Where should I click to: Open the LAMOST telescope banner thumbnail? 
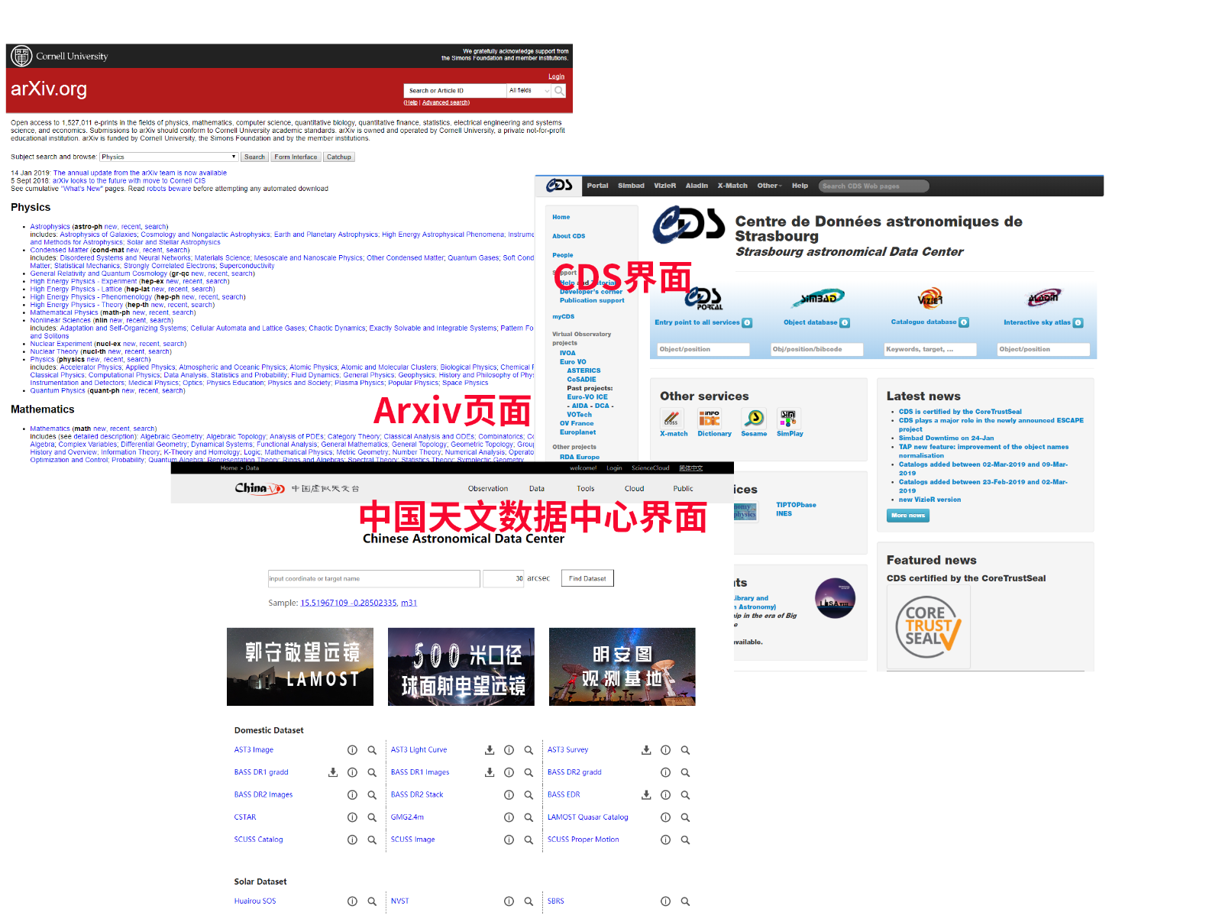coord(300,667)
